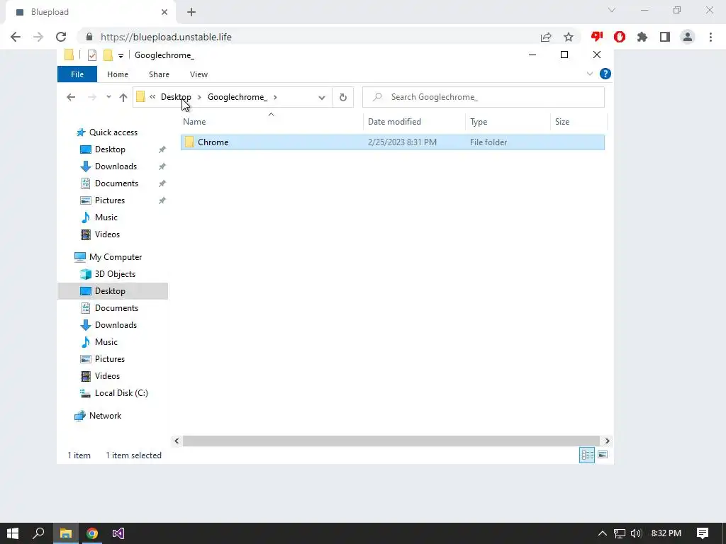Open Videos under My Computer
Viewport: 726px width, 544px height.
(x=108, y=376)
